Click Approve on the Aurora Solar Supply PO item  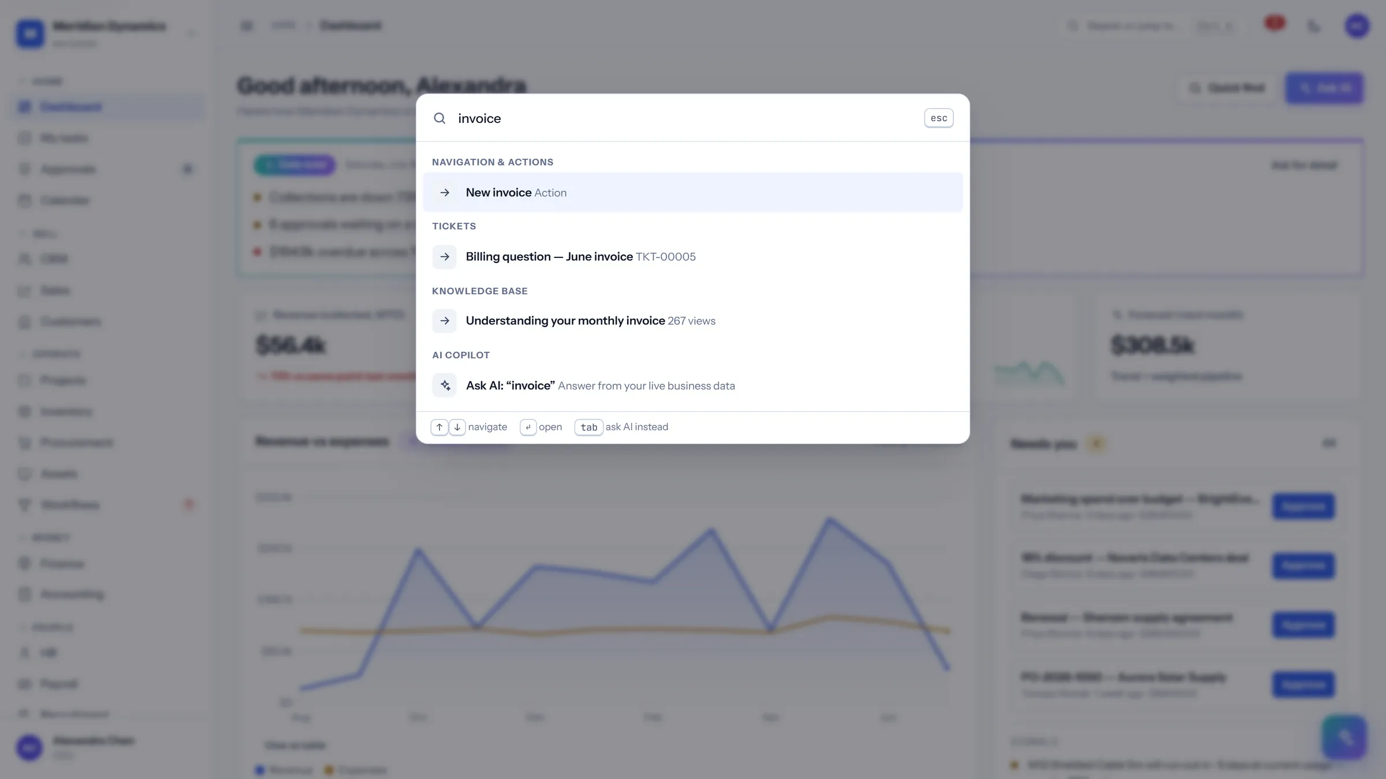coord(1303,684)
